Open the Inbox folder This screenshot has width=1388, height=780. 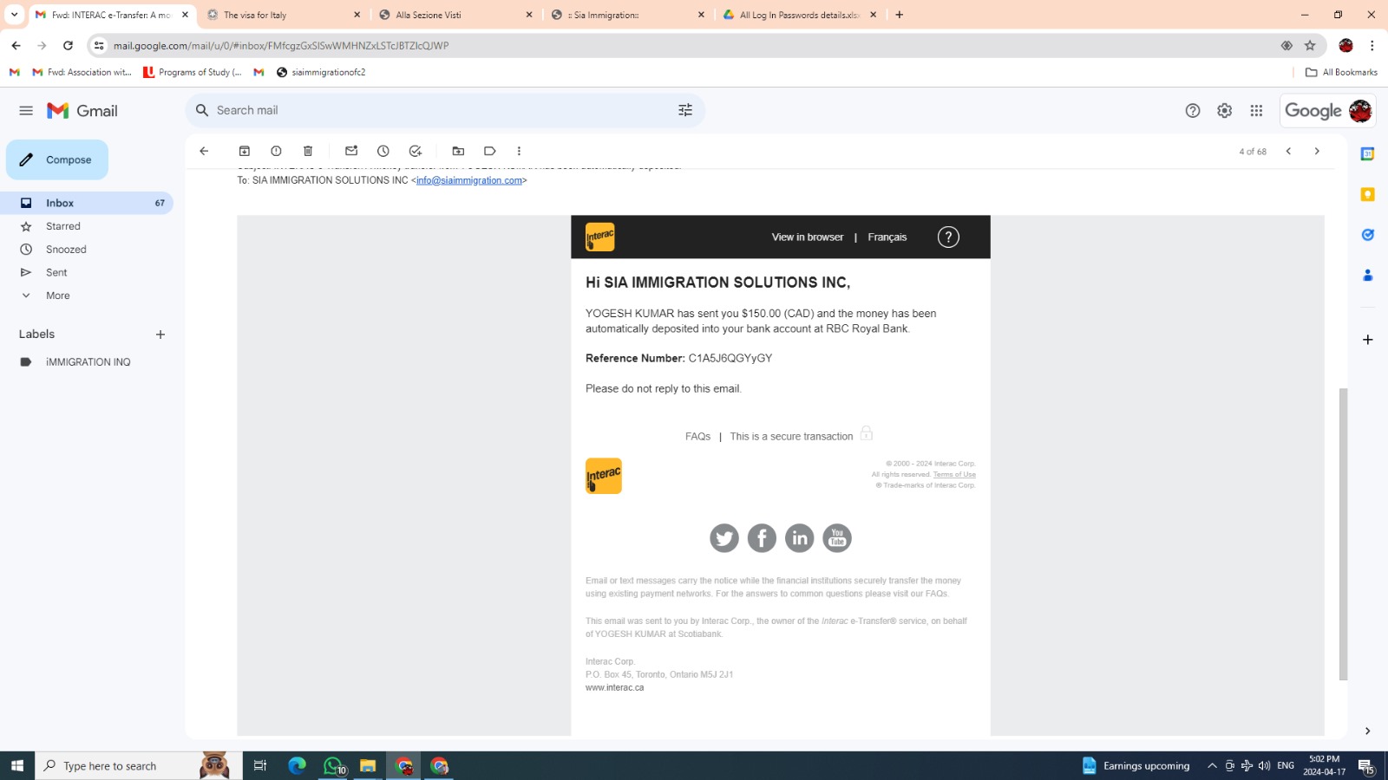[x=87, y=203]
